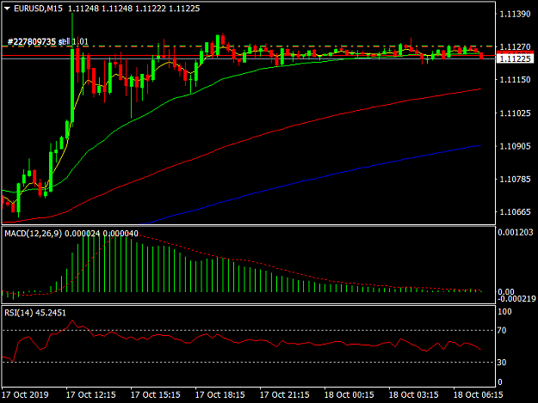Screen dimensions: 538x403
Task: Select the 17 Oct 15:15 time label
Action: [156, 394]
